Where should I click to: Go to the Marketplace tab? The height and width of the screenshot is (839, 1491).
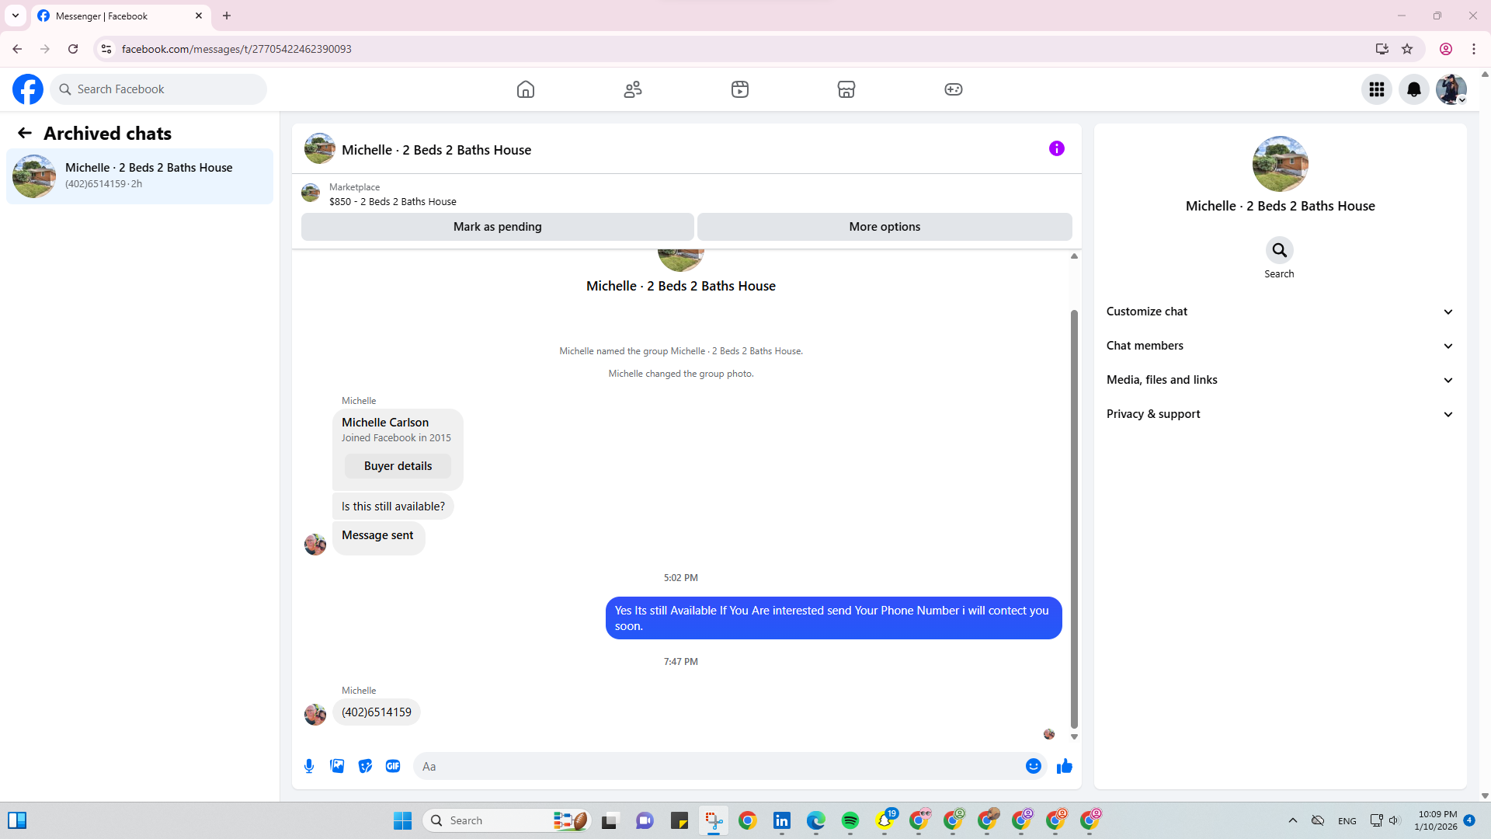[846, 89]
